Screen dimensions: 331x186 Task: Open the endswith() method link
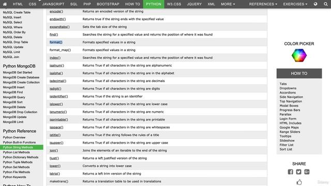tap(57, 19)
